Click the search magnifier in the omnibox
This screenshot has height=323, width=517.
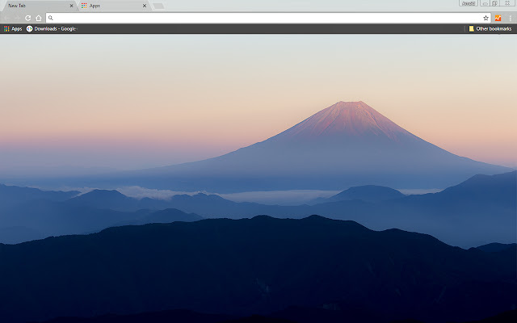point(50,18)
